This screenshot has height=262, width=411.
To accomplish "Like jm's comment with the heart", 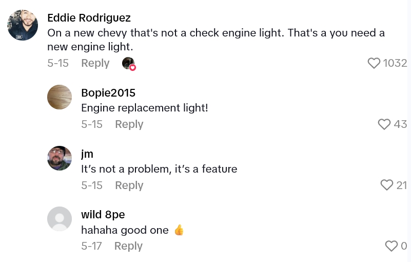I will tap(387, 185).
